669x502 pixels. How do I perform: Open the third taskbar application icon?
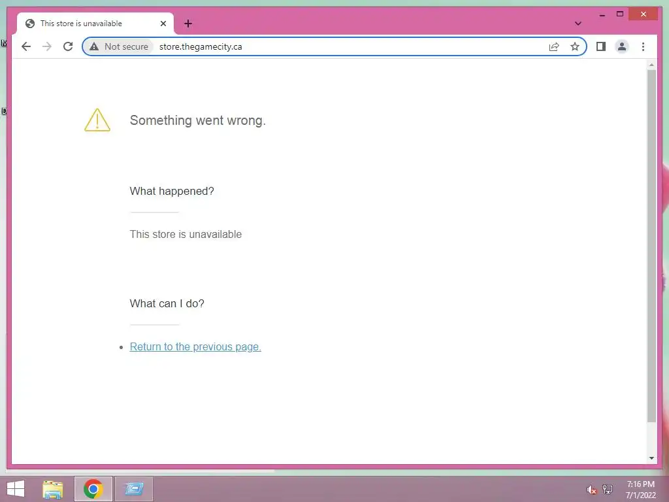tap(133, 489)
